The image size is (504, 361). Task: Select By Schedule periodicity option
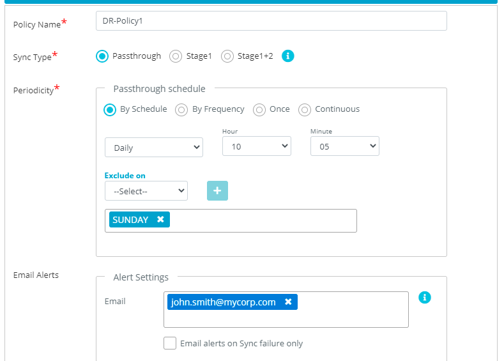(110, 110)
